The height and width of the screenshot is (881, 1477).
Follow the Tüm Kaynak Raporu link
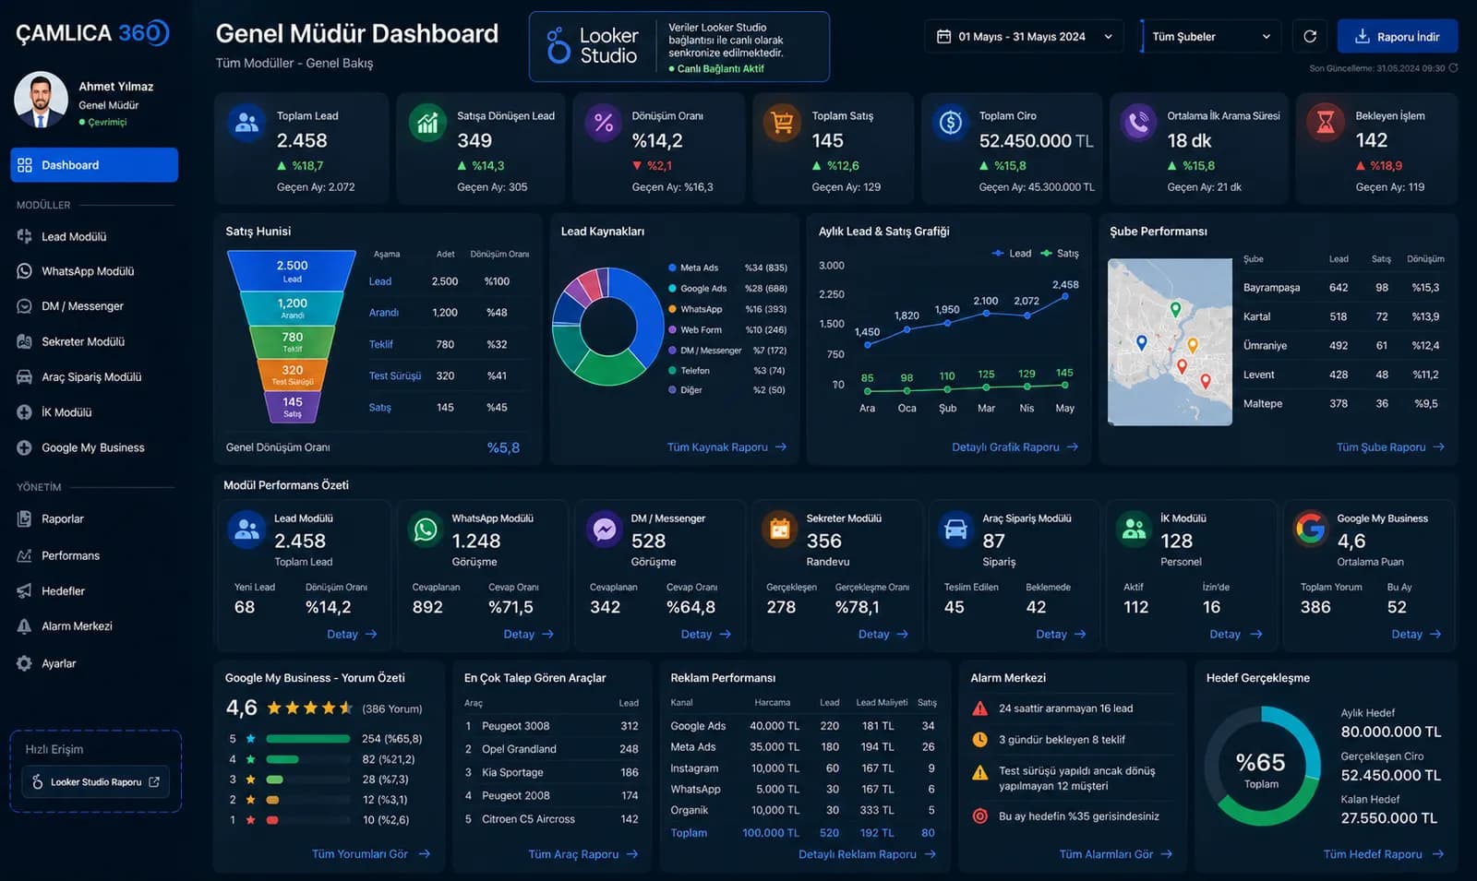[727, 447]
